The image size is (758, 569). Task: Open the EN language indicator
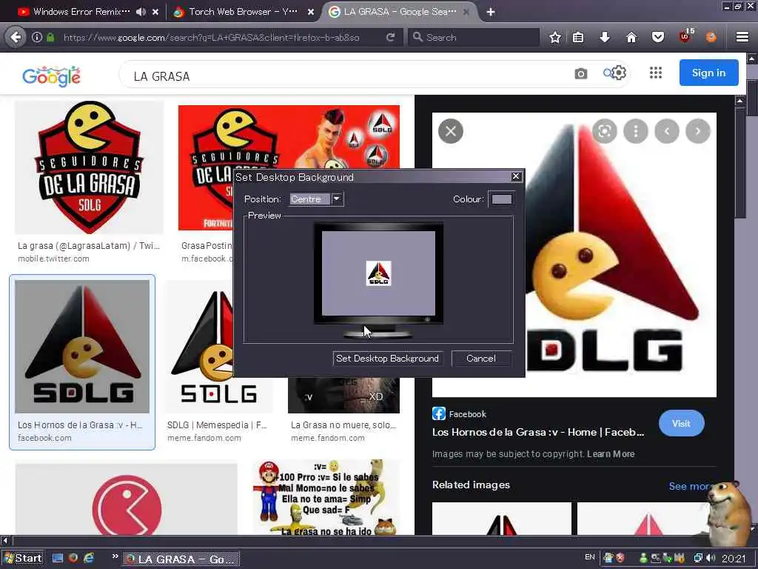[x=590, y=557]
